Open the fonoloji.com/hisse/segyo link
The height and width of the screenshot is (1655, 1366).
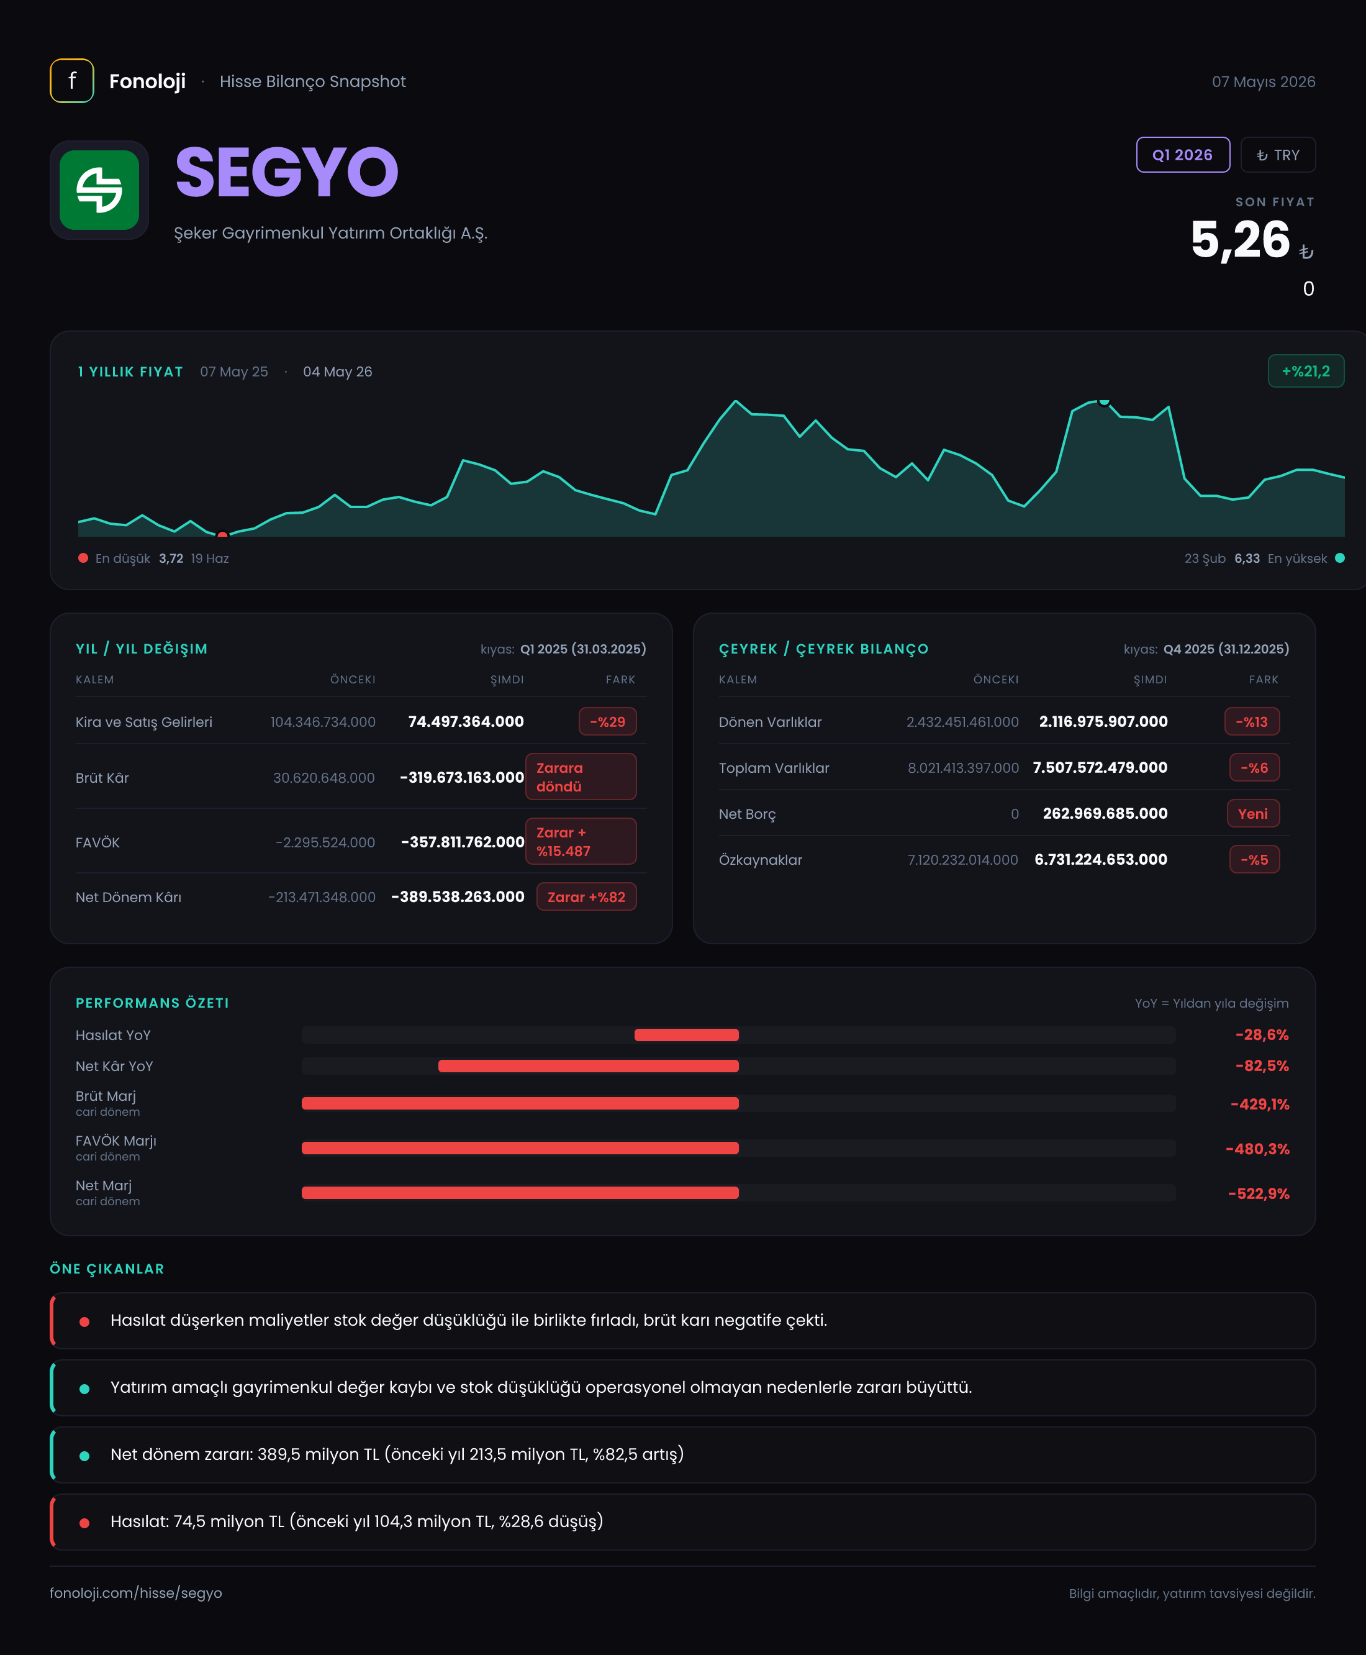(x=136, y=1593)
